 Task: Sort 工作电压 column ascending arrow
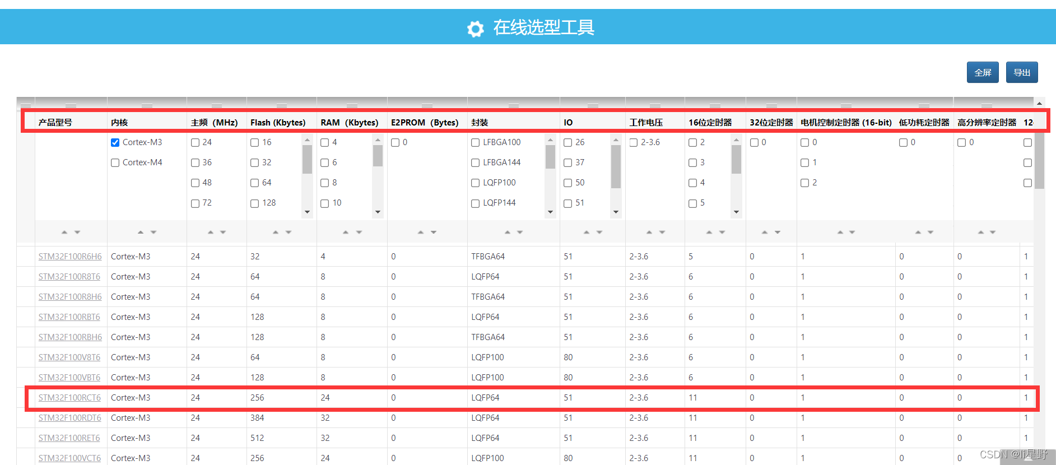[x=649, y=232]
